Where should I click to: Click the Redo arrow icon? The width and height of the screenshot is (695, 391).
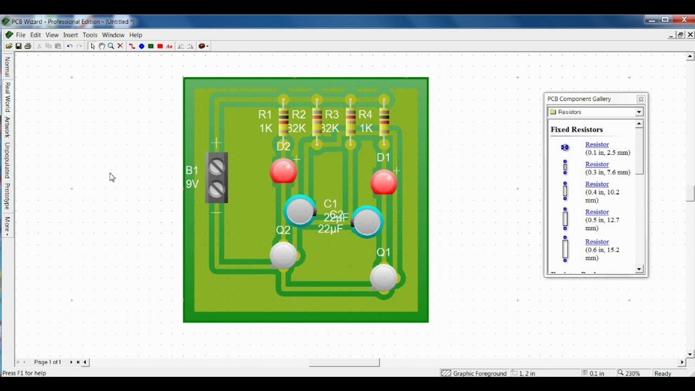click(79, 46)
